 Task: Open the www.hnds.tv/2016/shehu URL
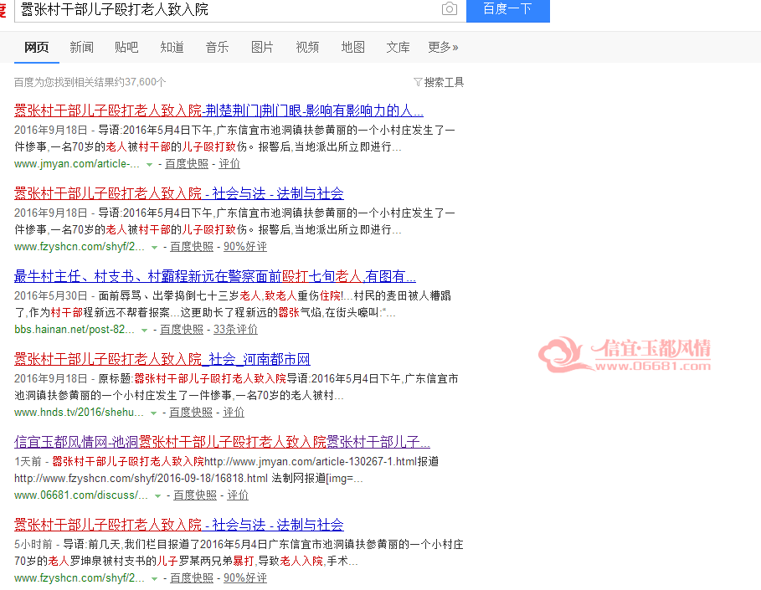click(x=79, y=413)
